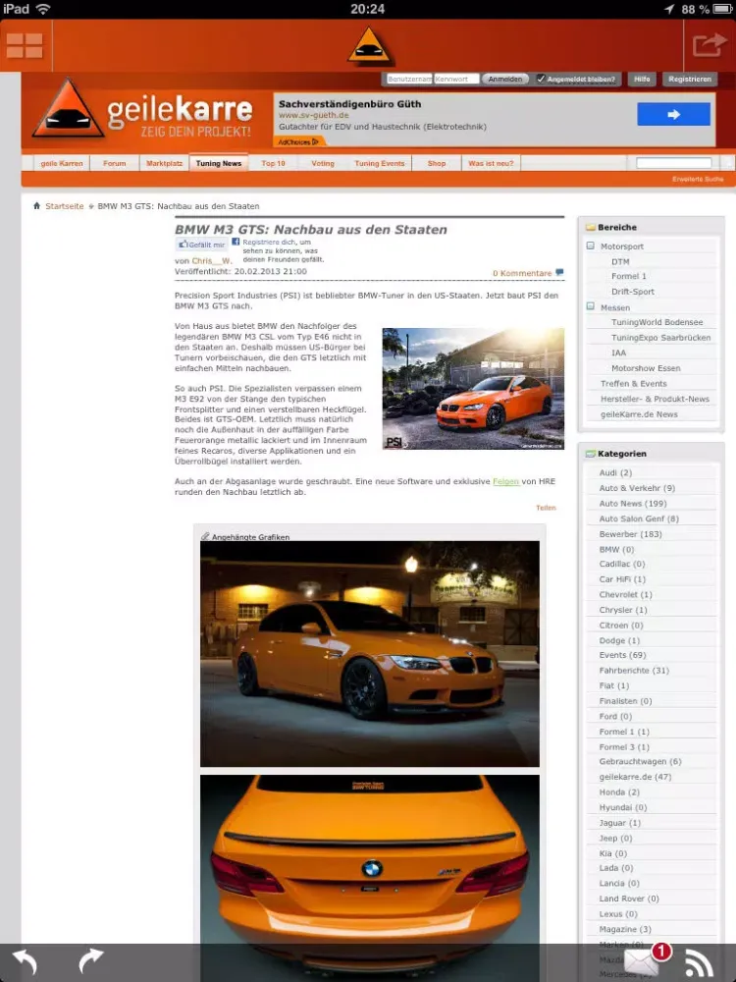
Task: Select Gebrauchtwagen (6) category
Action: click(x=640, y=762)
